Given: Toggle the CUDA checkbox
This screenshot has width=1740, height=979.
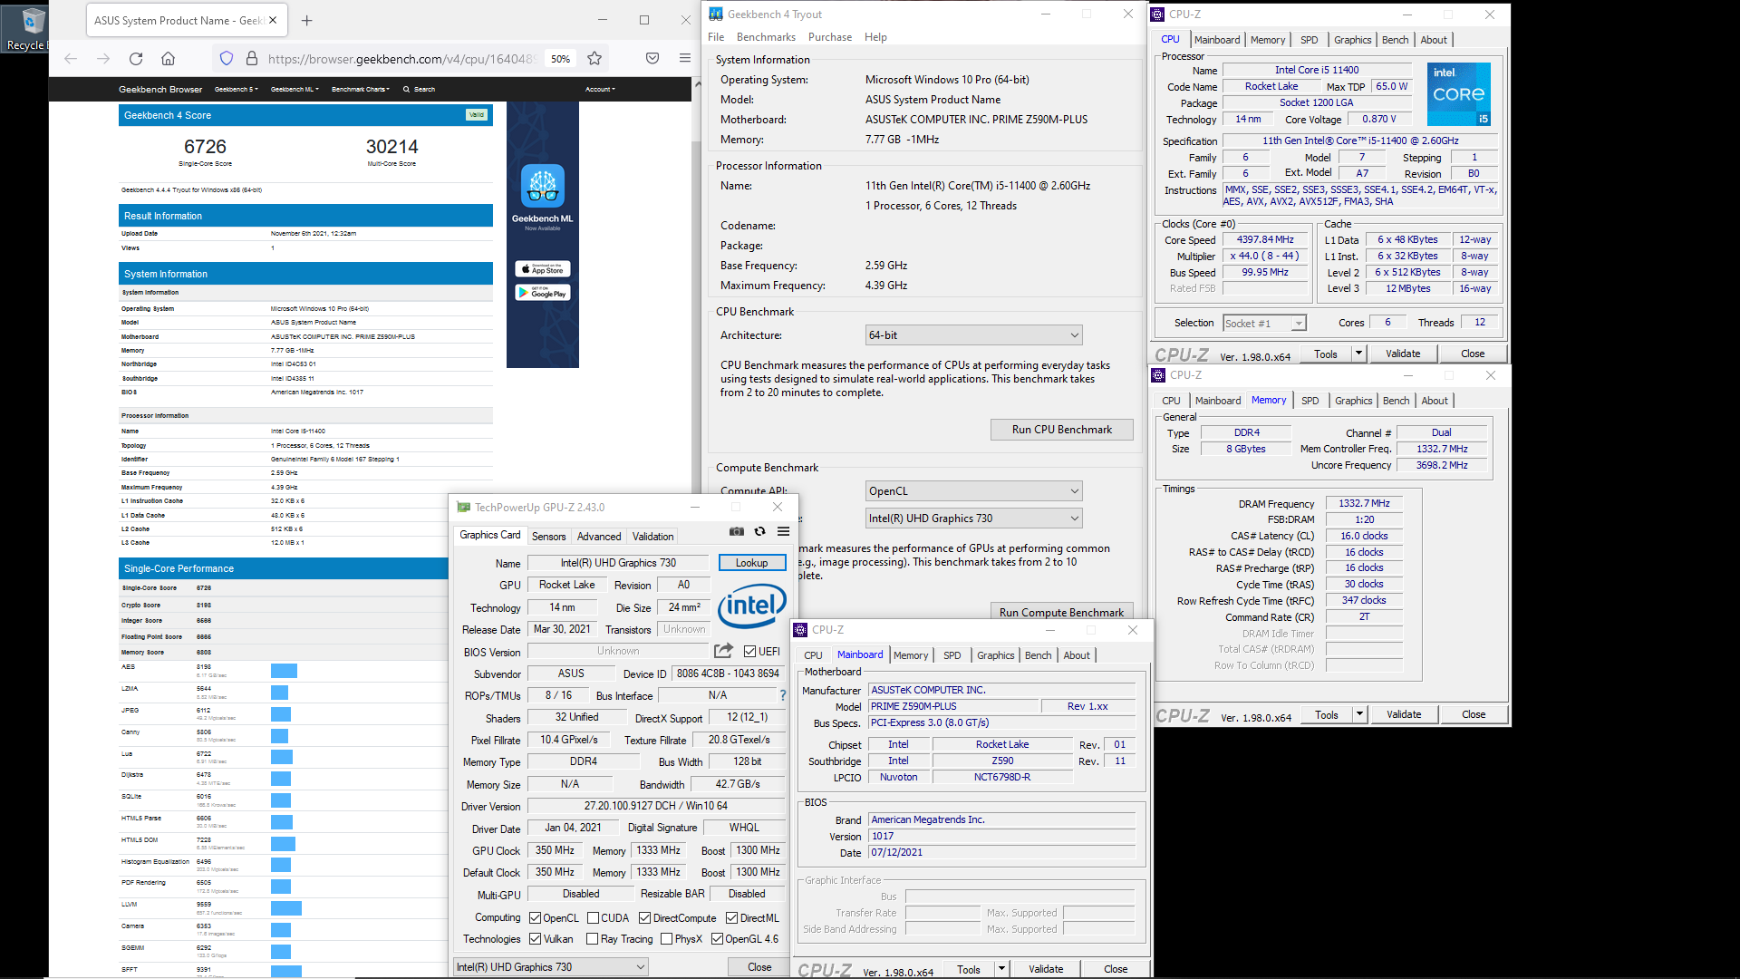Looking at the screenshot, I should click(593, 918).
